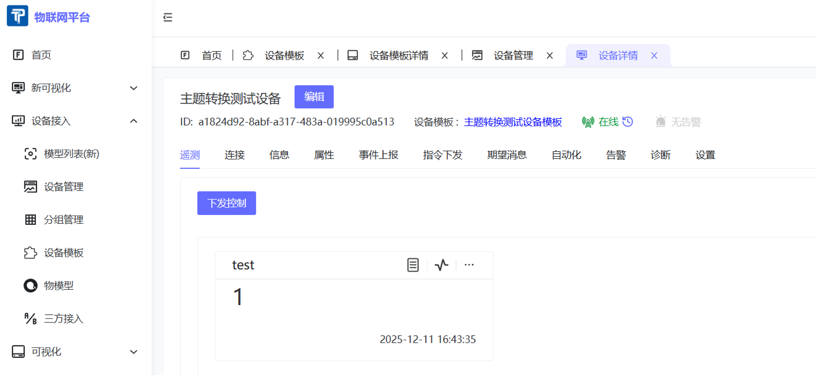816x375 pixels.
Task: Click the 无告警 alarm status indicator
Action: point(678,122)
